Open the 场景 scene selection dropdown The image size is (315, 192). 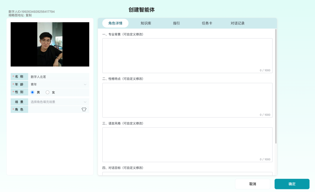(x=58, y=102)
